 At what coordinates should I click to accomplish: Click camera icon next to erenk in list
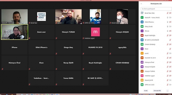click(x=170, y=53)
